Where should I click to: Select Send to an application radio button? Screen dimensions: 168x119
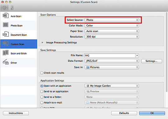coord(42,91)
